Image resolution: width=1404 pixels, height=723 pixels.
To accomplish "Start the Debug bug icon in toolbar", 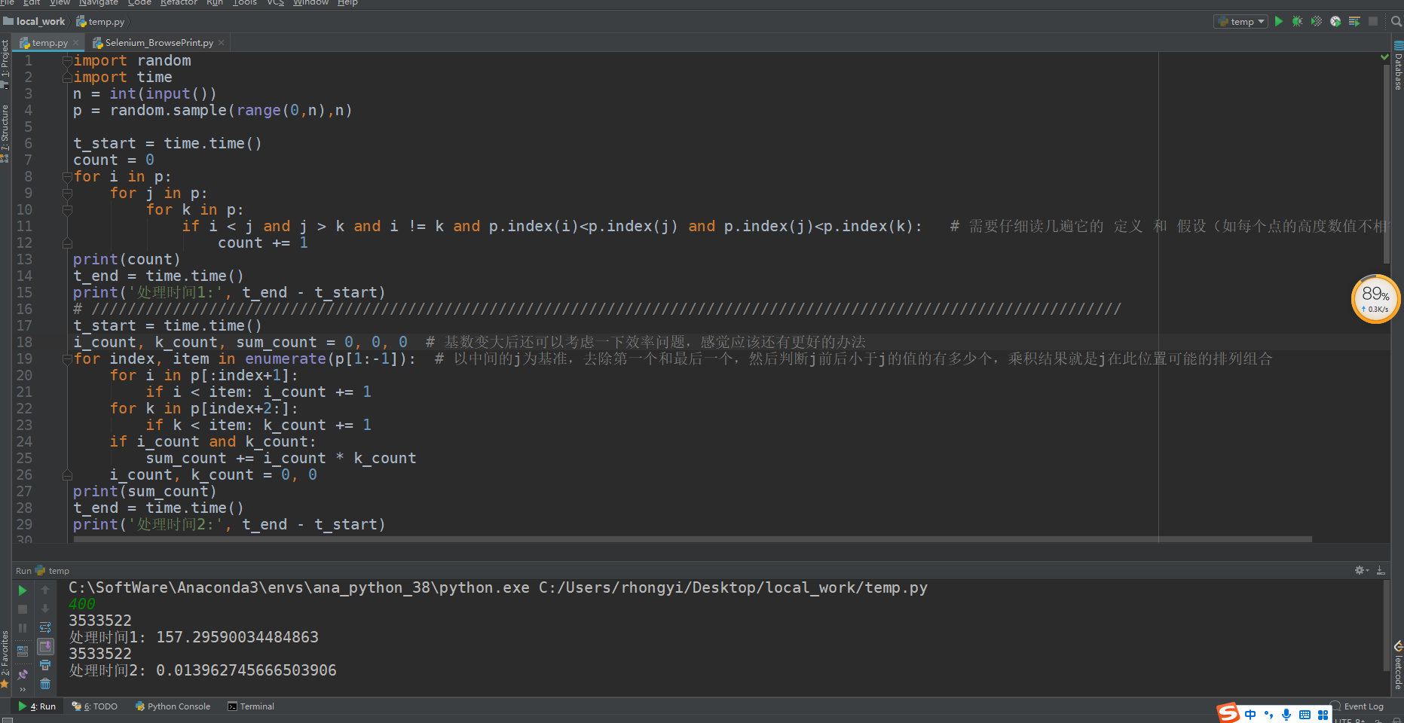I will 1298,21.
